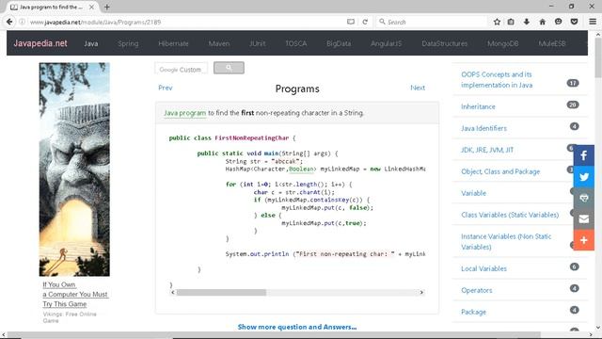This screenshot has height=339, width=602.
Task: Open Object, Class and Package topic
Action: point(500,171)
